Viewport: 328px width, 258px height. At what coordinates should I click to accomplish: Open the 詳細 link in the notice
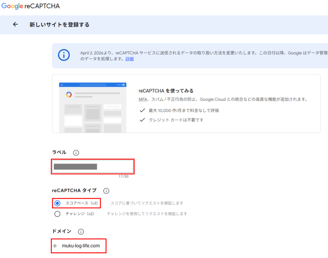pos(129,59)
